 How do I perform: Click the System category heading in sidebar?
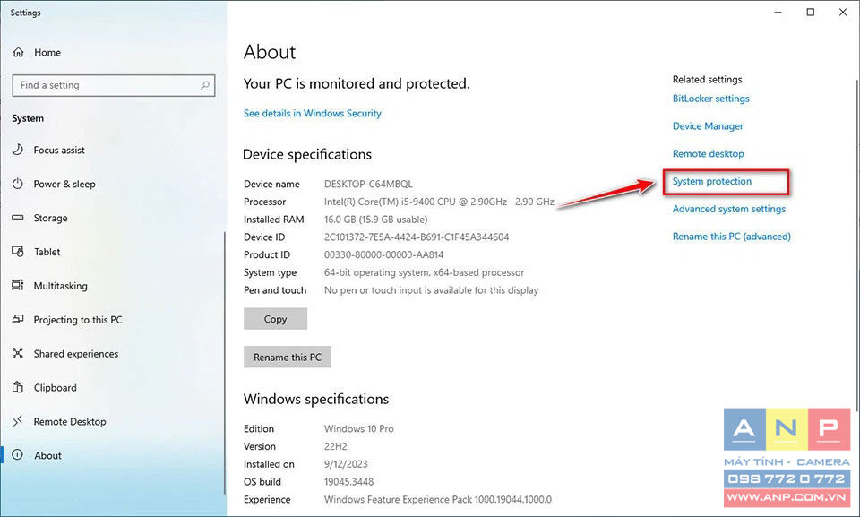(x=28, y=118)
